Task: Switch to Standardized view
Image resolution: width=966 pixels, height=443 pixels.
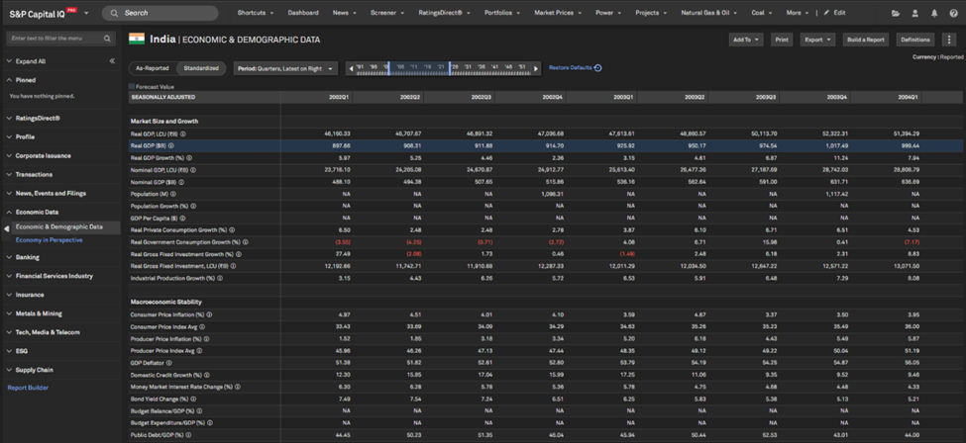Action: 201,68
